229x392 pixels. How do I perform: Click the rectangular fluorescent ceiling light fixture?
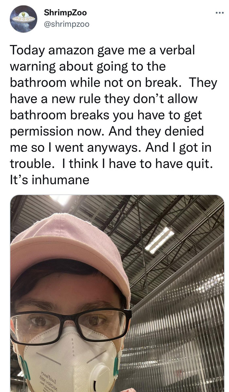pos(159,239)
